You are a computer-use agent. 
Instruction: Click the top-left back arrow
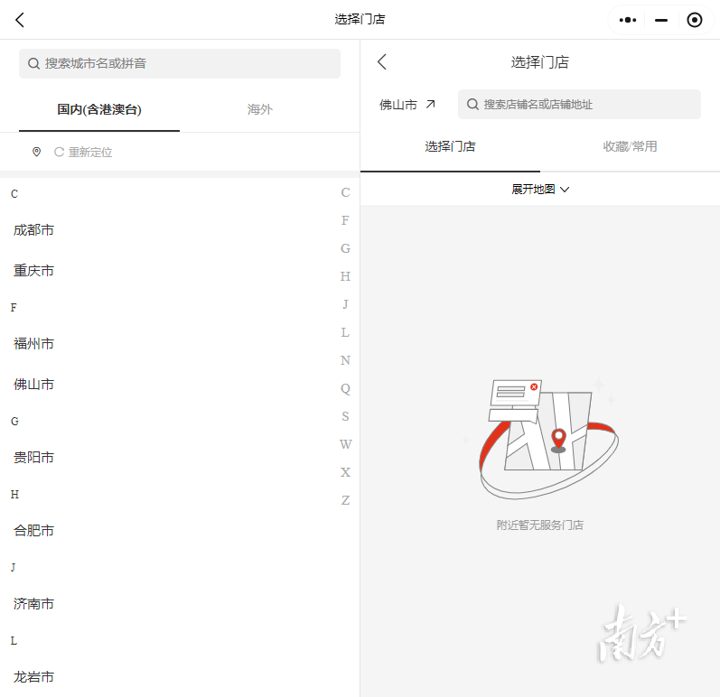tap(20, 20)
